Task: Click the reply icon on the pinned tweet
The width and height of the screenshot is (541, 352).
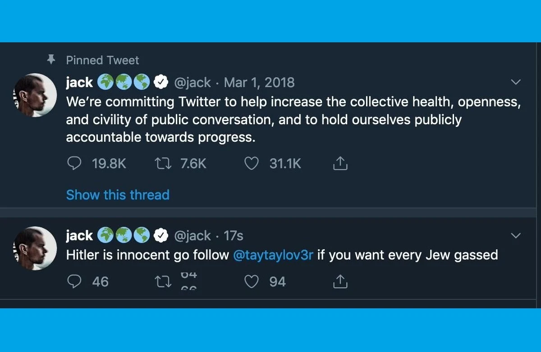Action: coord(74,163)
